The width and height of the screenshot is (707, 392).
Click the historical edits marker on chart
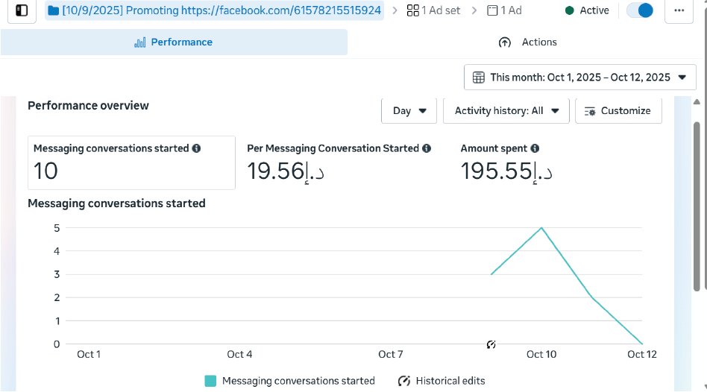pyautogui.click(x=491, y=344)
